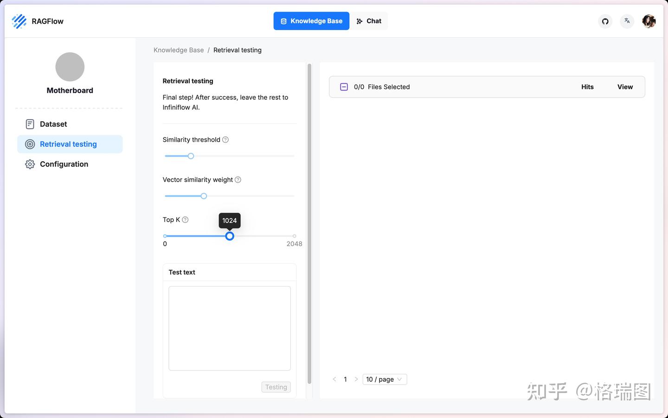Viewport: 668px width, 418px height.
Task: Click inside the Test text input box
Action: pos(230,328)
